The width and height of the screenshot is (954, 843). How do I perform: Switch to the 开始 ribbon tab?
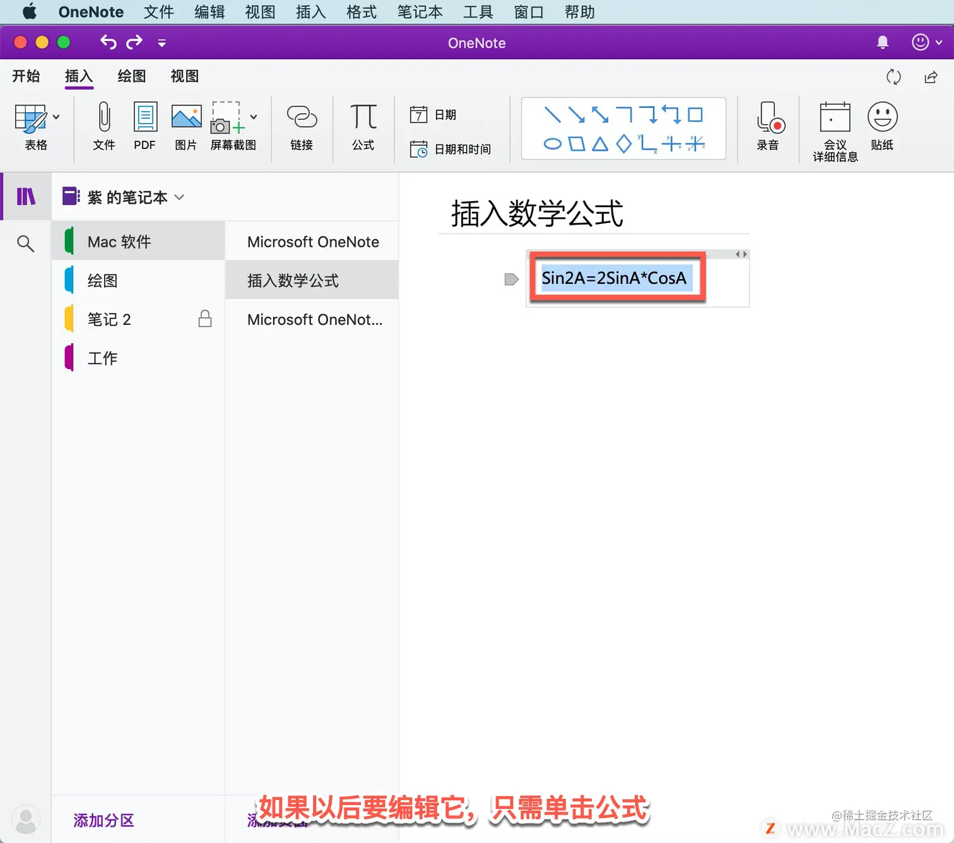pyautogui.click(x=26, y=76)
